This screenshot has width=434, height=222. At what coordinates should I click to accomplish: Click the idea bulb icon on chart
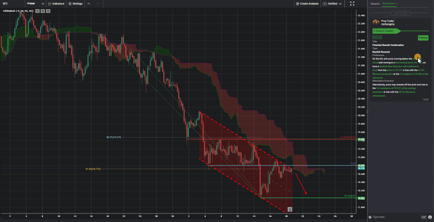[290, 210]
